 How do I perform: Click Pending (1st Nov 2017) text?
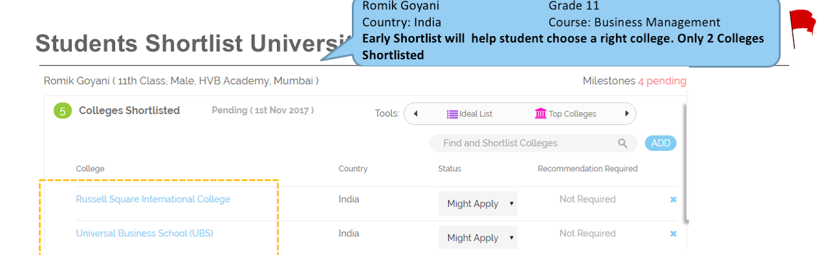[263, 110]
